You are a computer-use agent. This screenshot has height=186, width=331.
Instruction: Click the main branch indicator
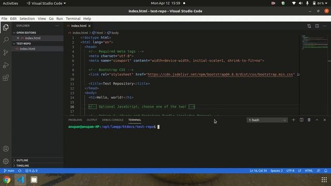[9, 171]
